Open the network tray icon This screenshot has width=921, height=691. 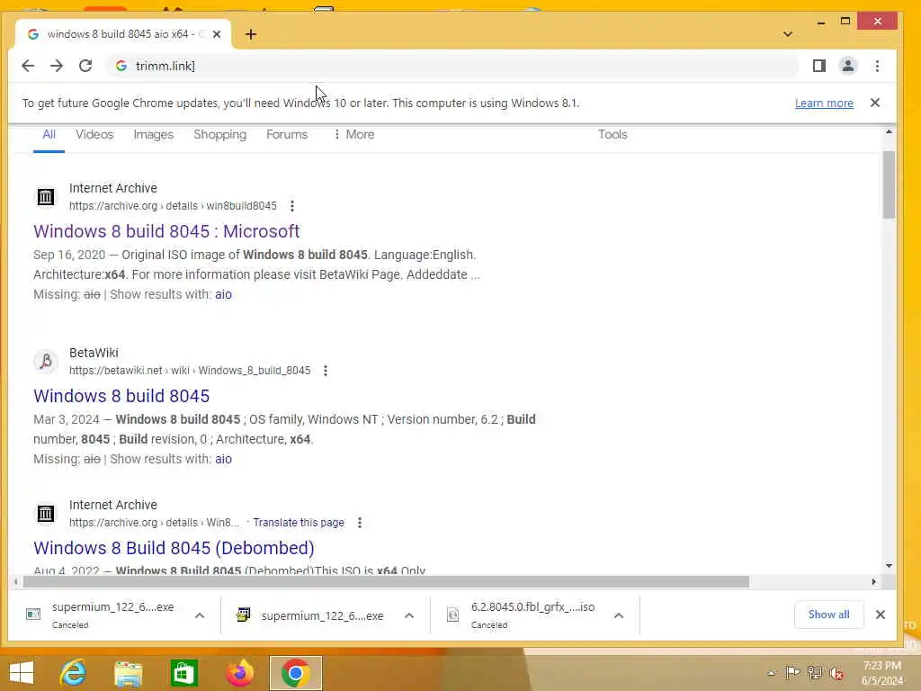[x=814, y=673]
